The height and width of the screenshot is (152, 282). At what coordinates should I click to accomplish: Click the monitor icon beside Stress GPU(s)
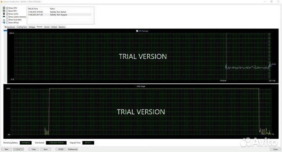[4, 23]
